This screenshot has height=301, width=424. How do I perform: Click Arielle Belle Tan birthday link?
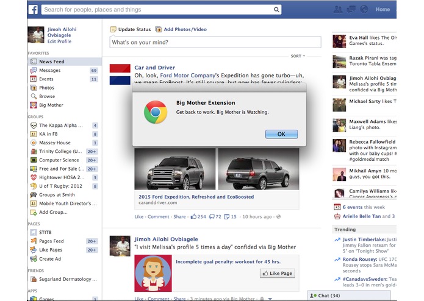point(362,216)
